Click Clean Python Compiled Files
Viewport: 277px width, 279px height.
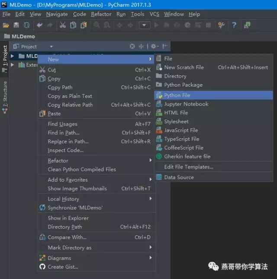tap(96, 169)
